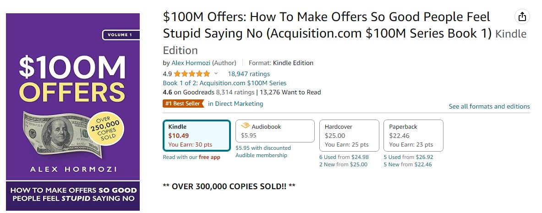Viewport: 542px width, 213px height.
Task: Open the Alex Hormozi author link
Action: 191,63
